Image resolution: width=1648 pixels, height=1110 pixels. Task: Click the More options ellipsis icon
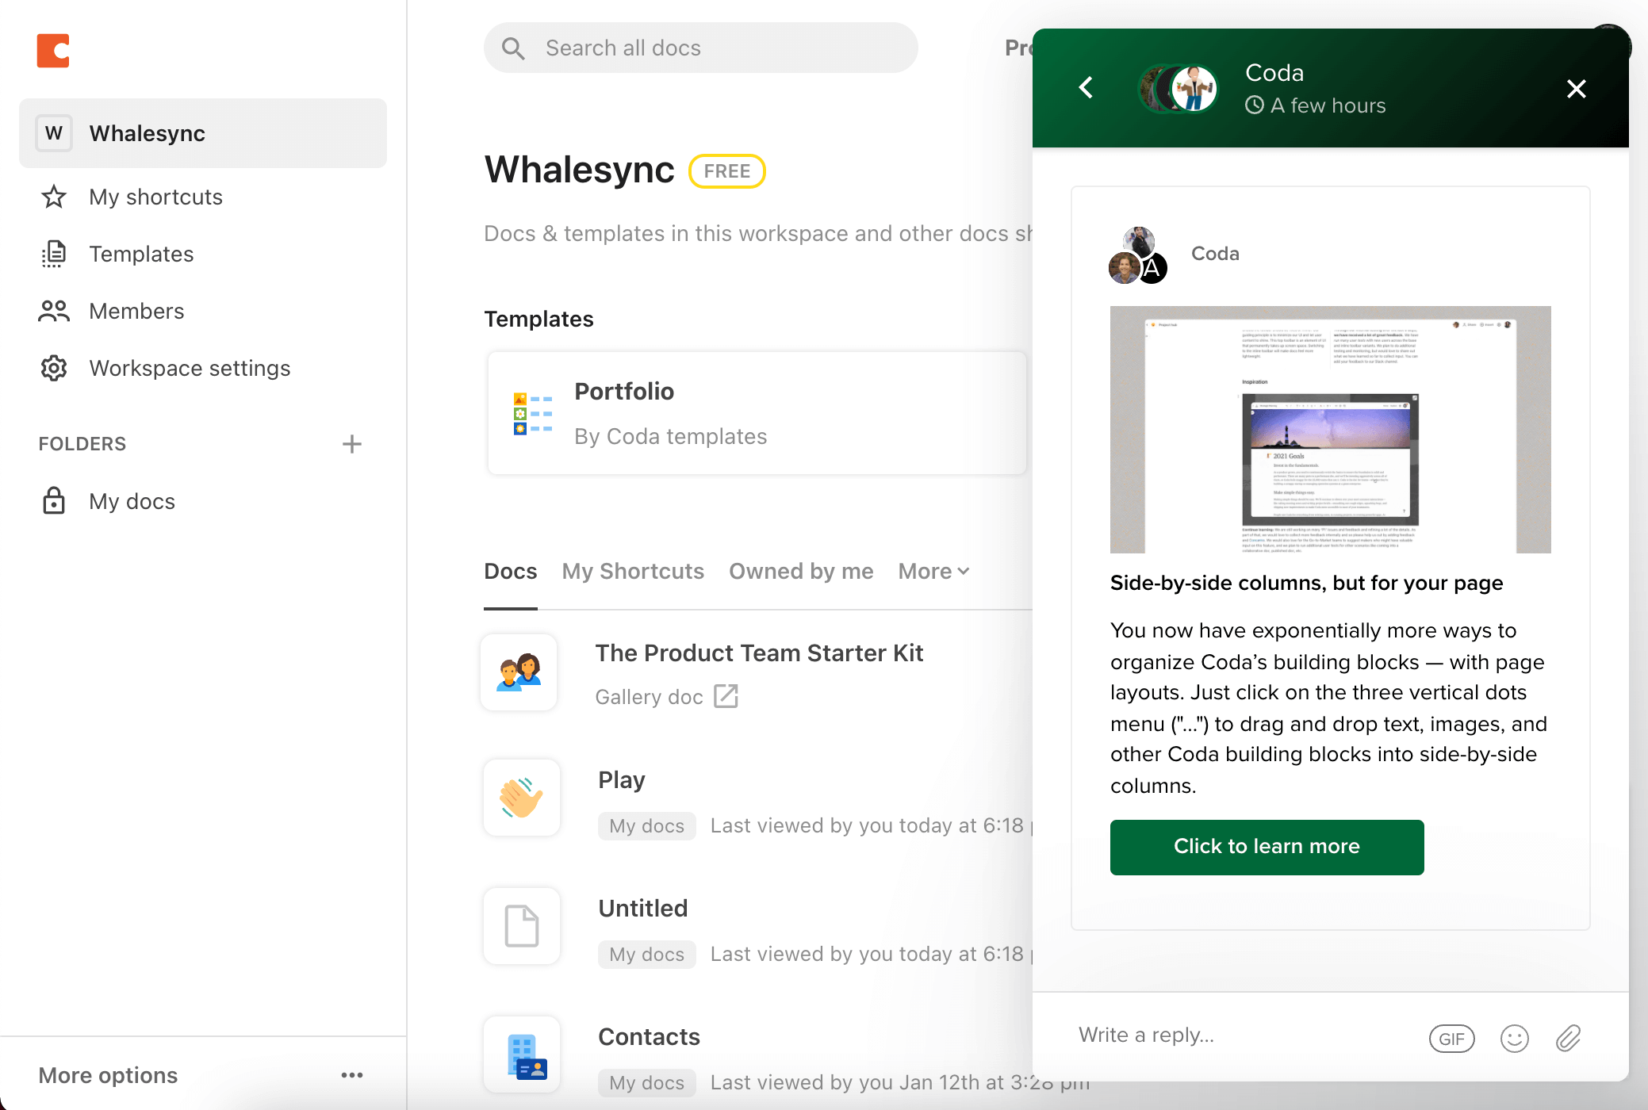351,1075
